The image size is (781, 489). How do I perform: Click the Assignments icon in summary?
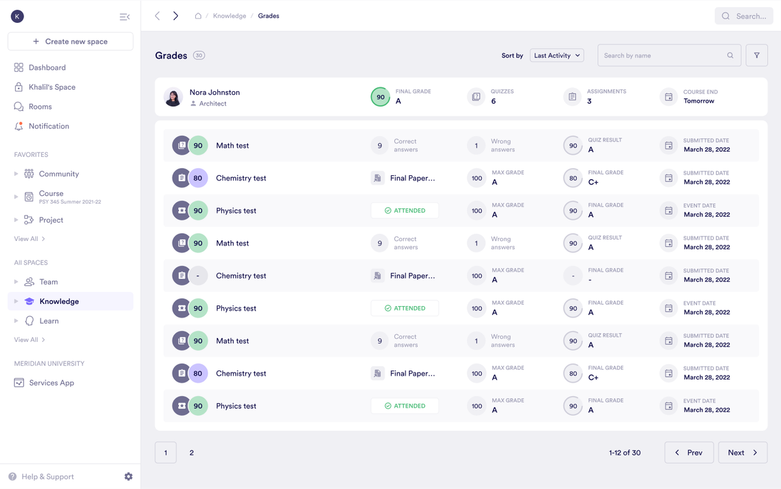click(x=572, y=97)
